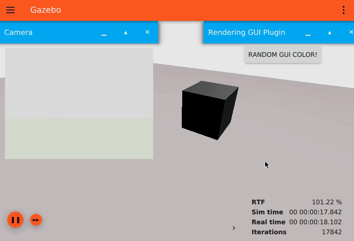Click the Camera panel title
Image resolution: width=354 pixels, height=241 pixels.
pyautogui.click(x=18, y=32)
